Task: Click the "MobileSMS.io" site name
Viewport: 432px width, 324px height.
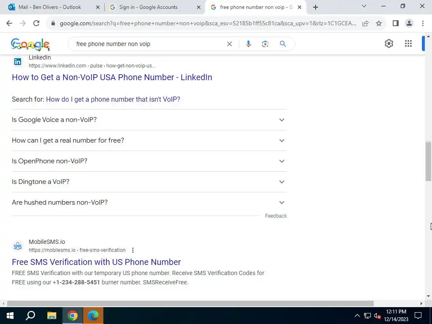Action: (47, 242)
